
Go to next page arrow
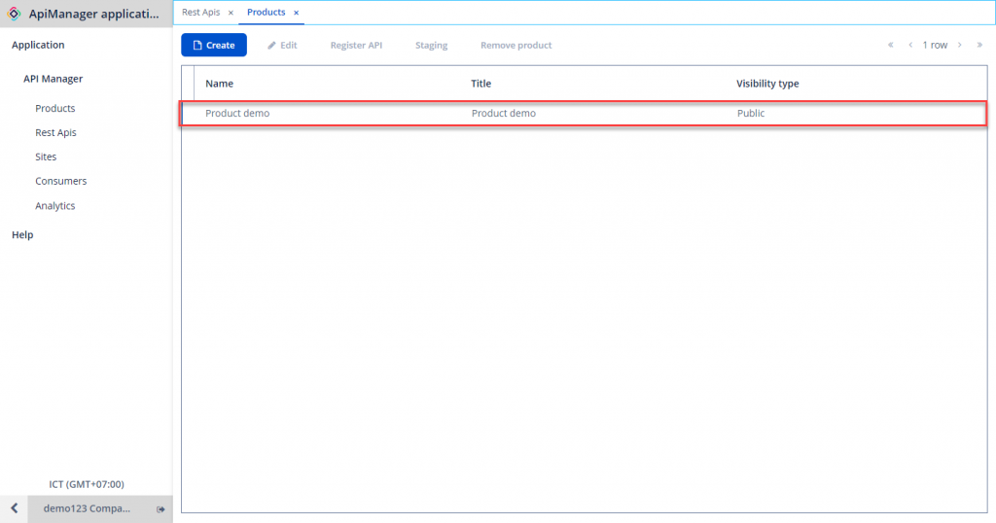coord(960,45)
